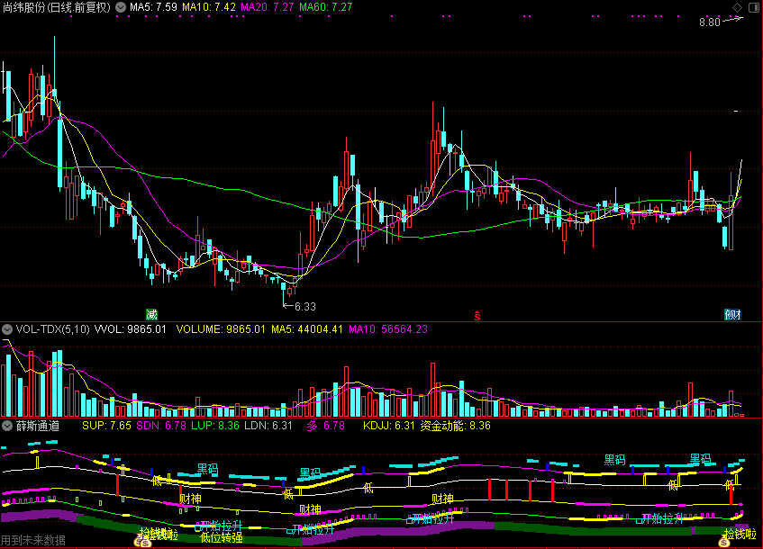This screenshot has width=763, height=549.
Task: Click the right money bag icon in 薛斯通道 panel
Action: pos(728,542)
